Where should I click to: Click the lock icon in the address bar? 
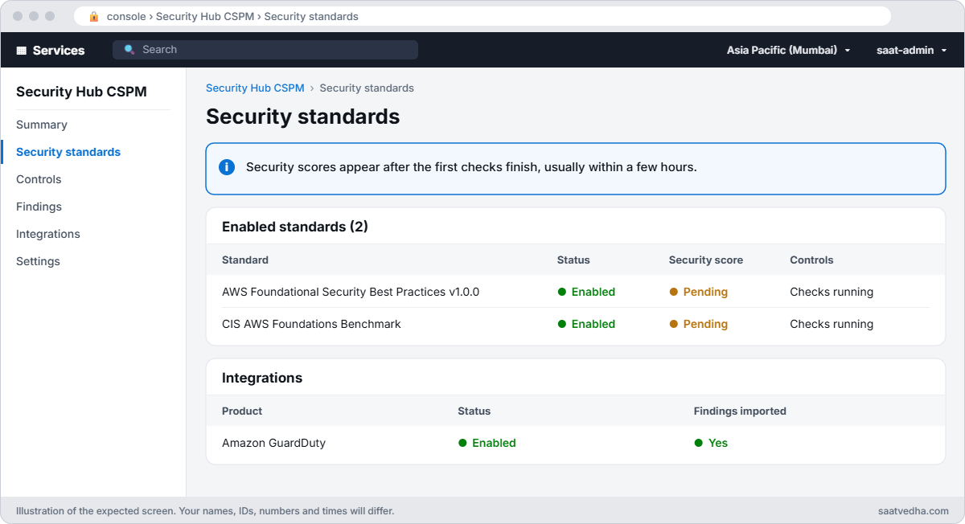tap(94, 16)
